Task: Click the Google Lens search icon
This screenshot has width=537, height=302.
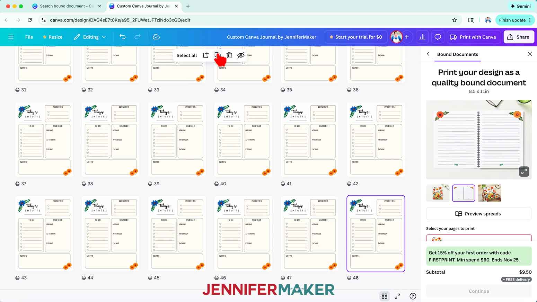Action: click(x=470, y=20)
